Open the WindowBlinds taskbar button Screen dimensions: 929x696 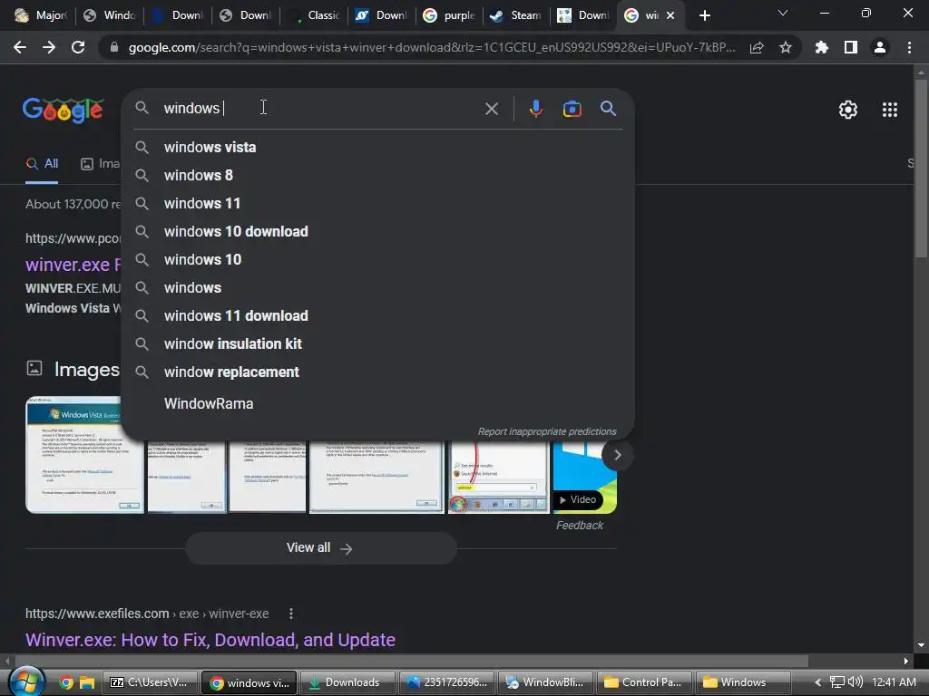[x=545, y=682]
